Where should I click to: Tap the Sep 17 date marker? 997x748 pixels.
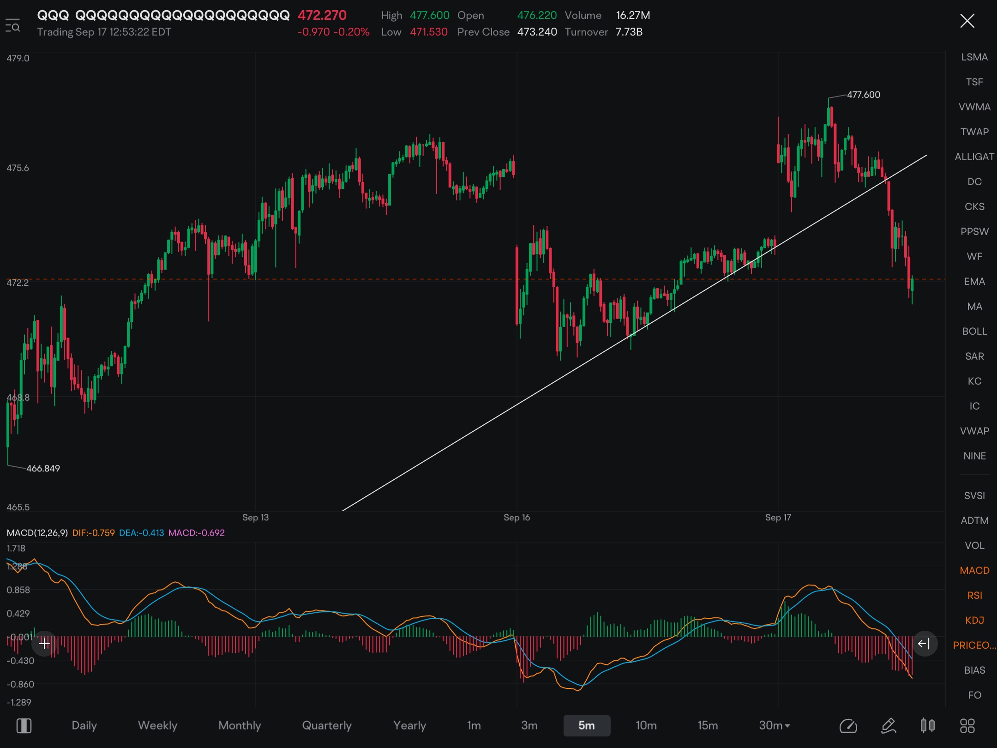[778, 517]
